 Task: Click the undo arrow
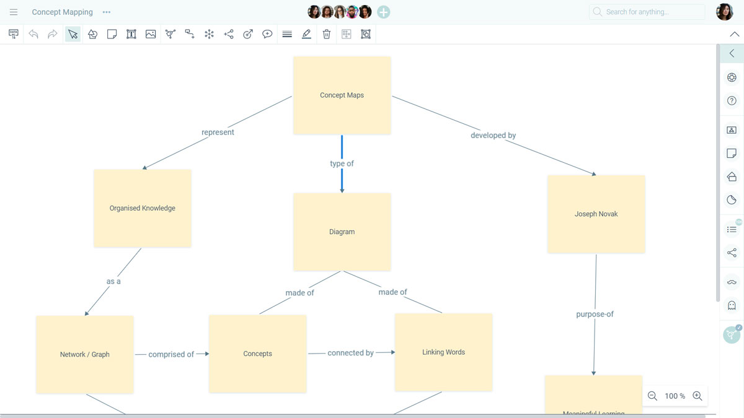point(33,34)
